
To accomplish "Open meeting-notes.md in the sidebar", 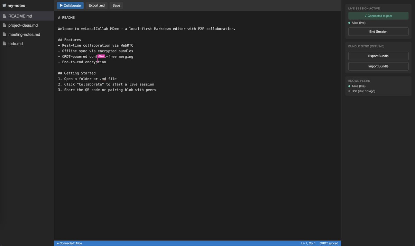I will (27, 35).
